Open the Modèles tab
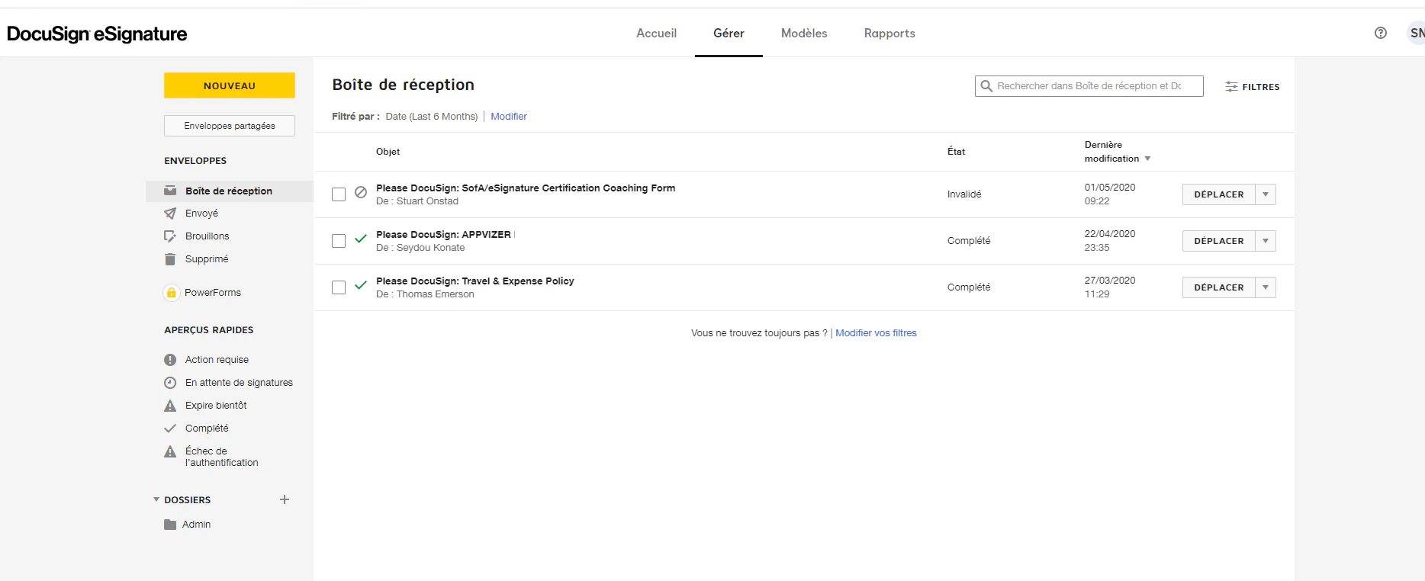The width and height of the screenshot is (1425, 581). tap(804, 33)
